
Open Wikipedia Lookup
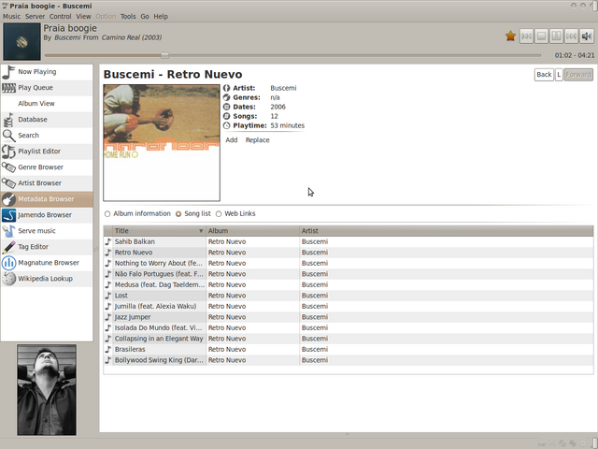[x=47, y=279]
